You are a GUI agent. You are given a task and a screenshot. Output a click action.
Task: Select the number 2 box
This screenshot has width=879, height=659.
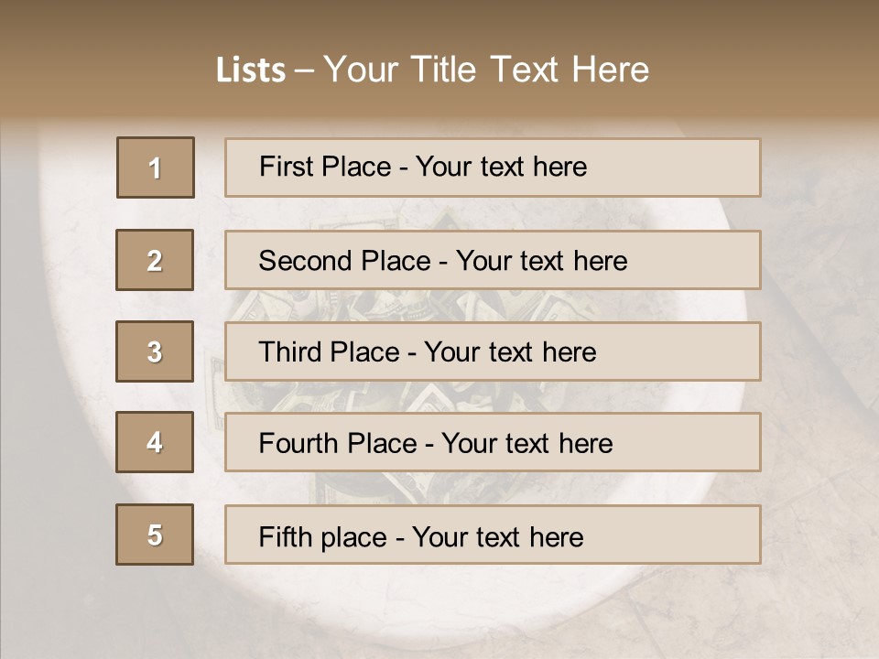155,260
